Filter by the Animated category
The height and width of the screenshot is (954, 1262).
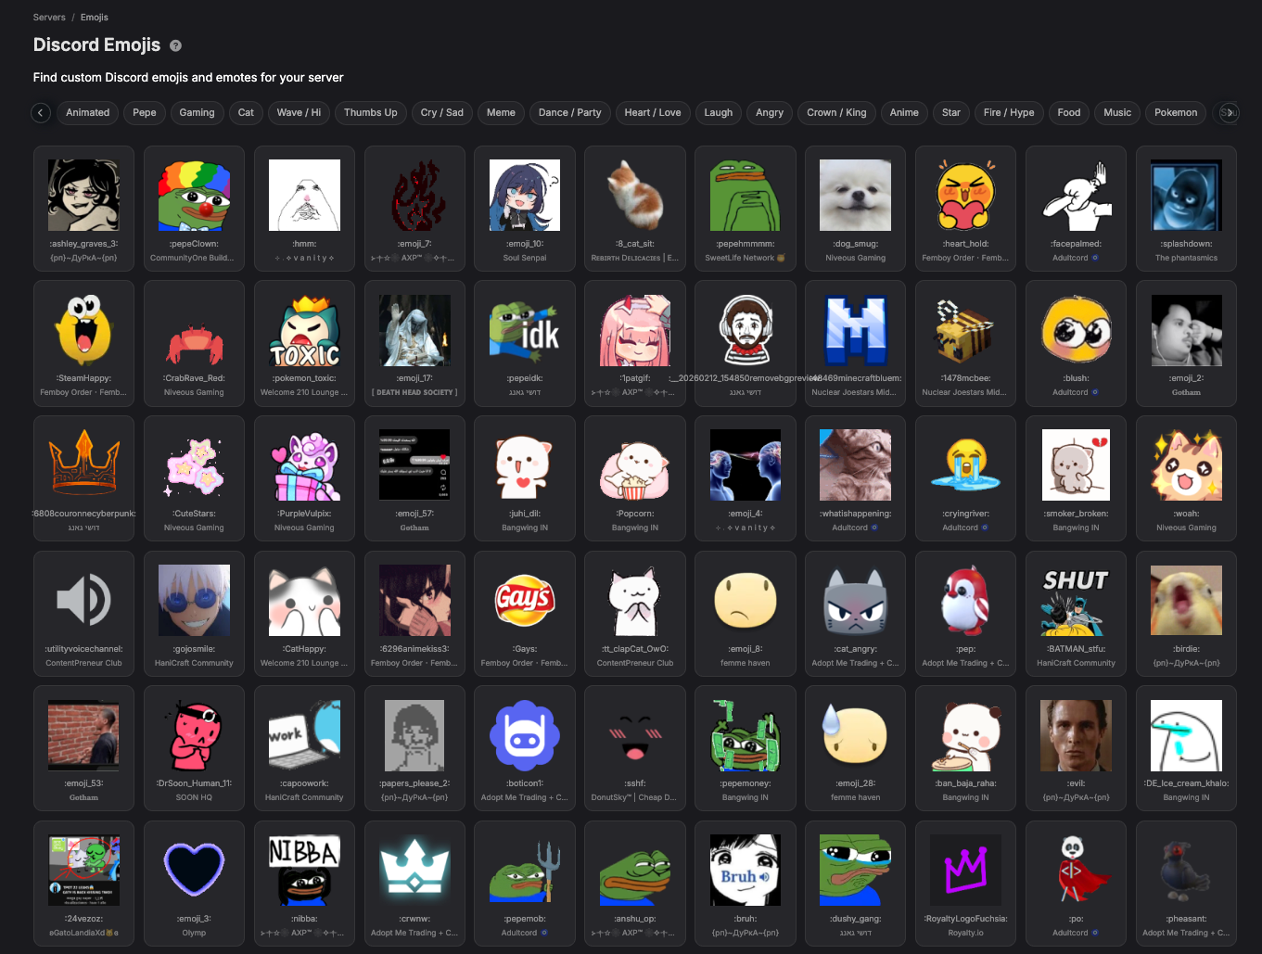pos(88,112)
